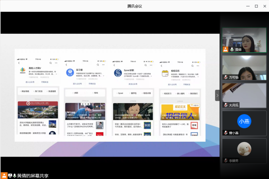Viewport: 269px width, 179px height.
Task: Open the 网站导航 menu tab
Action: click(x=25, y=91)
